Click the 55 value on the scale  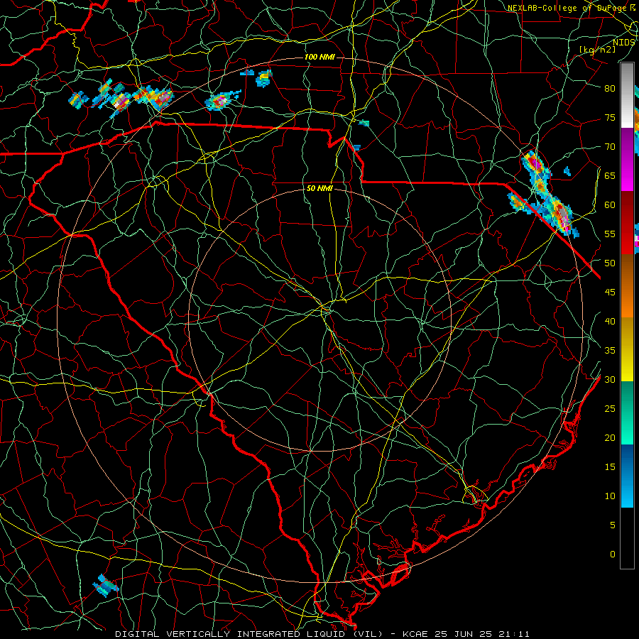(610, 234)
